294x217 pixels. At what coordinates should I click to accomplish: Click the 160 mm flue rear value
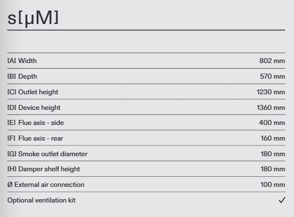273,138
